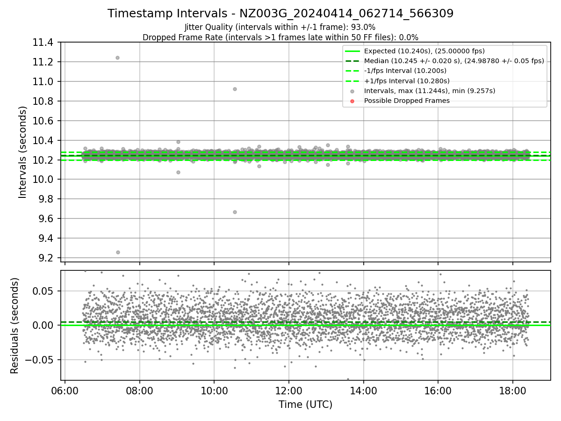Image resolution: width=561 pixels, height=421 pixels.
Task: Select the maximum outlier point near 11.244 s
Action: click(x=117, y=58)
